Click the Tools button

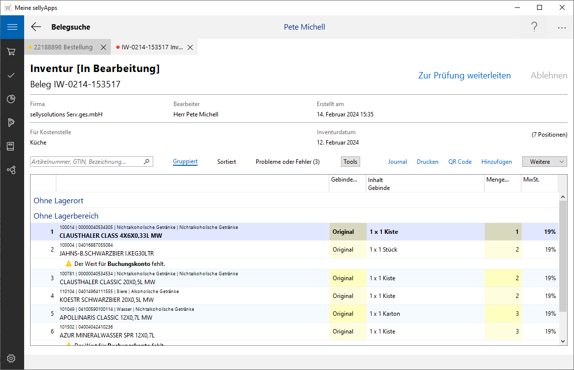(350, 162)
